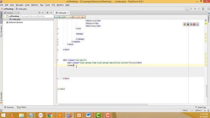The height and width of the screenshot is (118, 210).
Task: Open the Window menu
Action: 60,5
